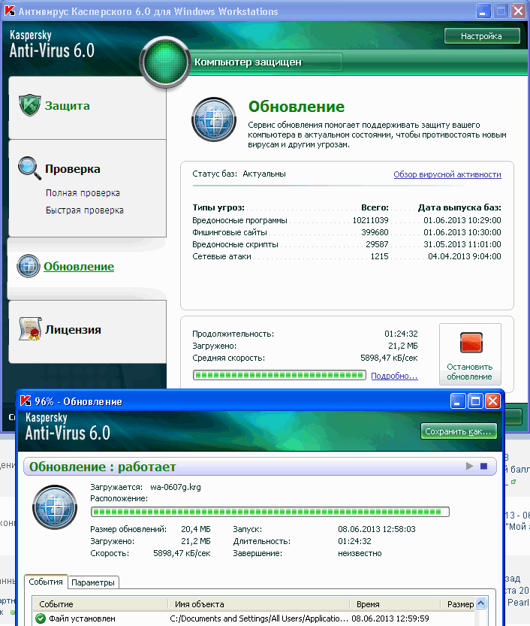Click Средняя скорость value 5898,47 кБ/сек in main window
The image size is (530, 626).
coord(389,358)
